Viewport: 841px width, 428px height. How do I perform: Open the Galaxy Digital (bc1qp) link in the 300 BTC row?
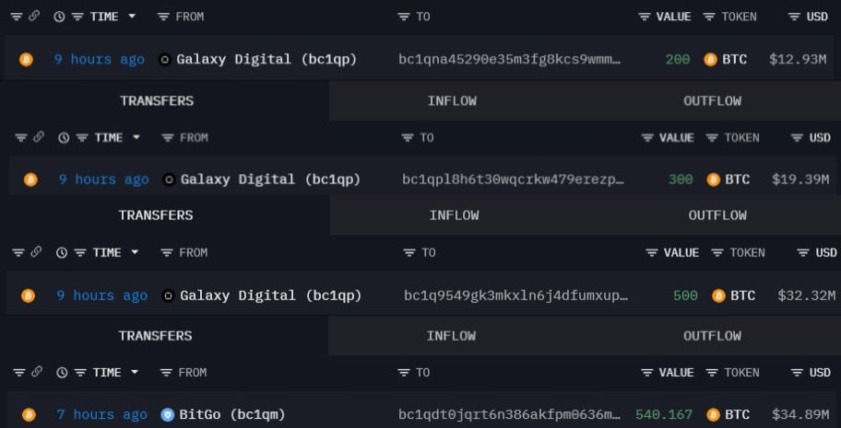pos(270,179)
